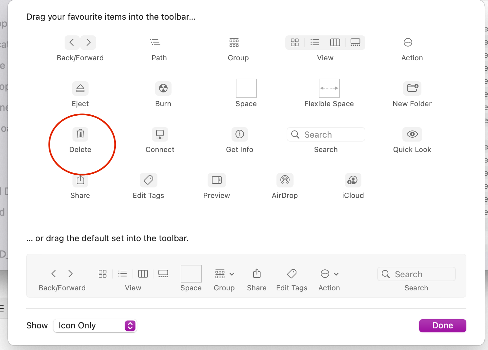Click the Delete trash icon
The height and width of the screenshot is (350, 488).
(80, 134)
